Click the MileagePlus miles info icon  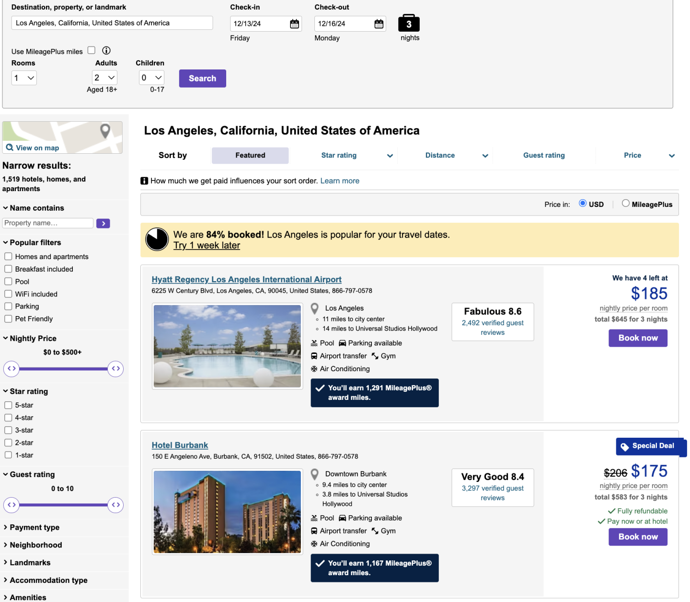point(106,51)
